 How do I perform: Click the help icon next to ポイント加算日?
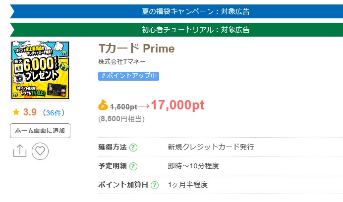point(155,185)
